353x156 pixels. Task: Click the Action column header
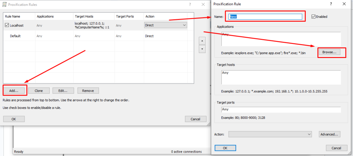pos(165,16)
